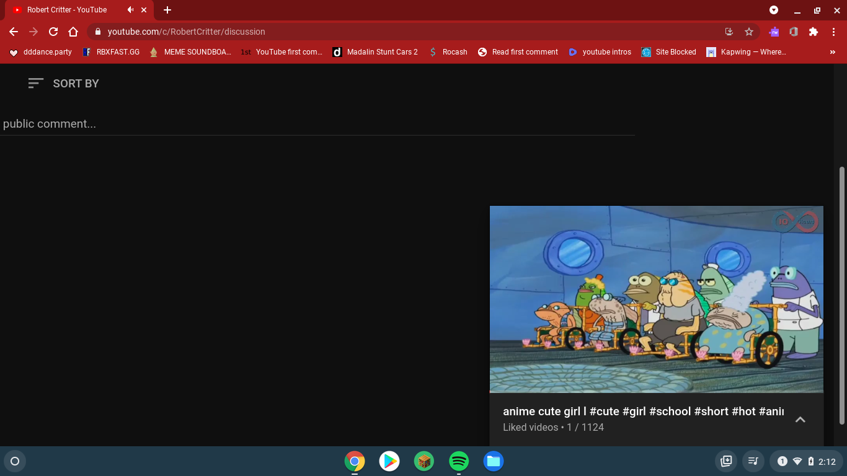
Task: Launch Spotify from the shelf
Action: 459,461
